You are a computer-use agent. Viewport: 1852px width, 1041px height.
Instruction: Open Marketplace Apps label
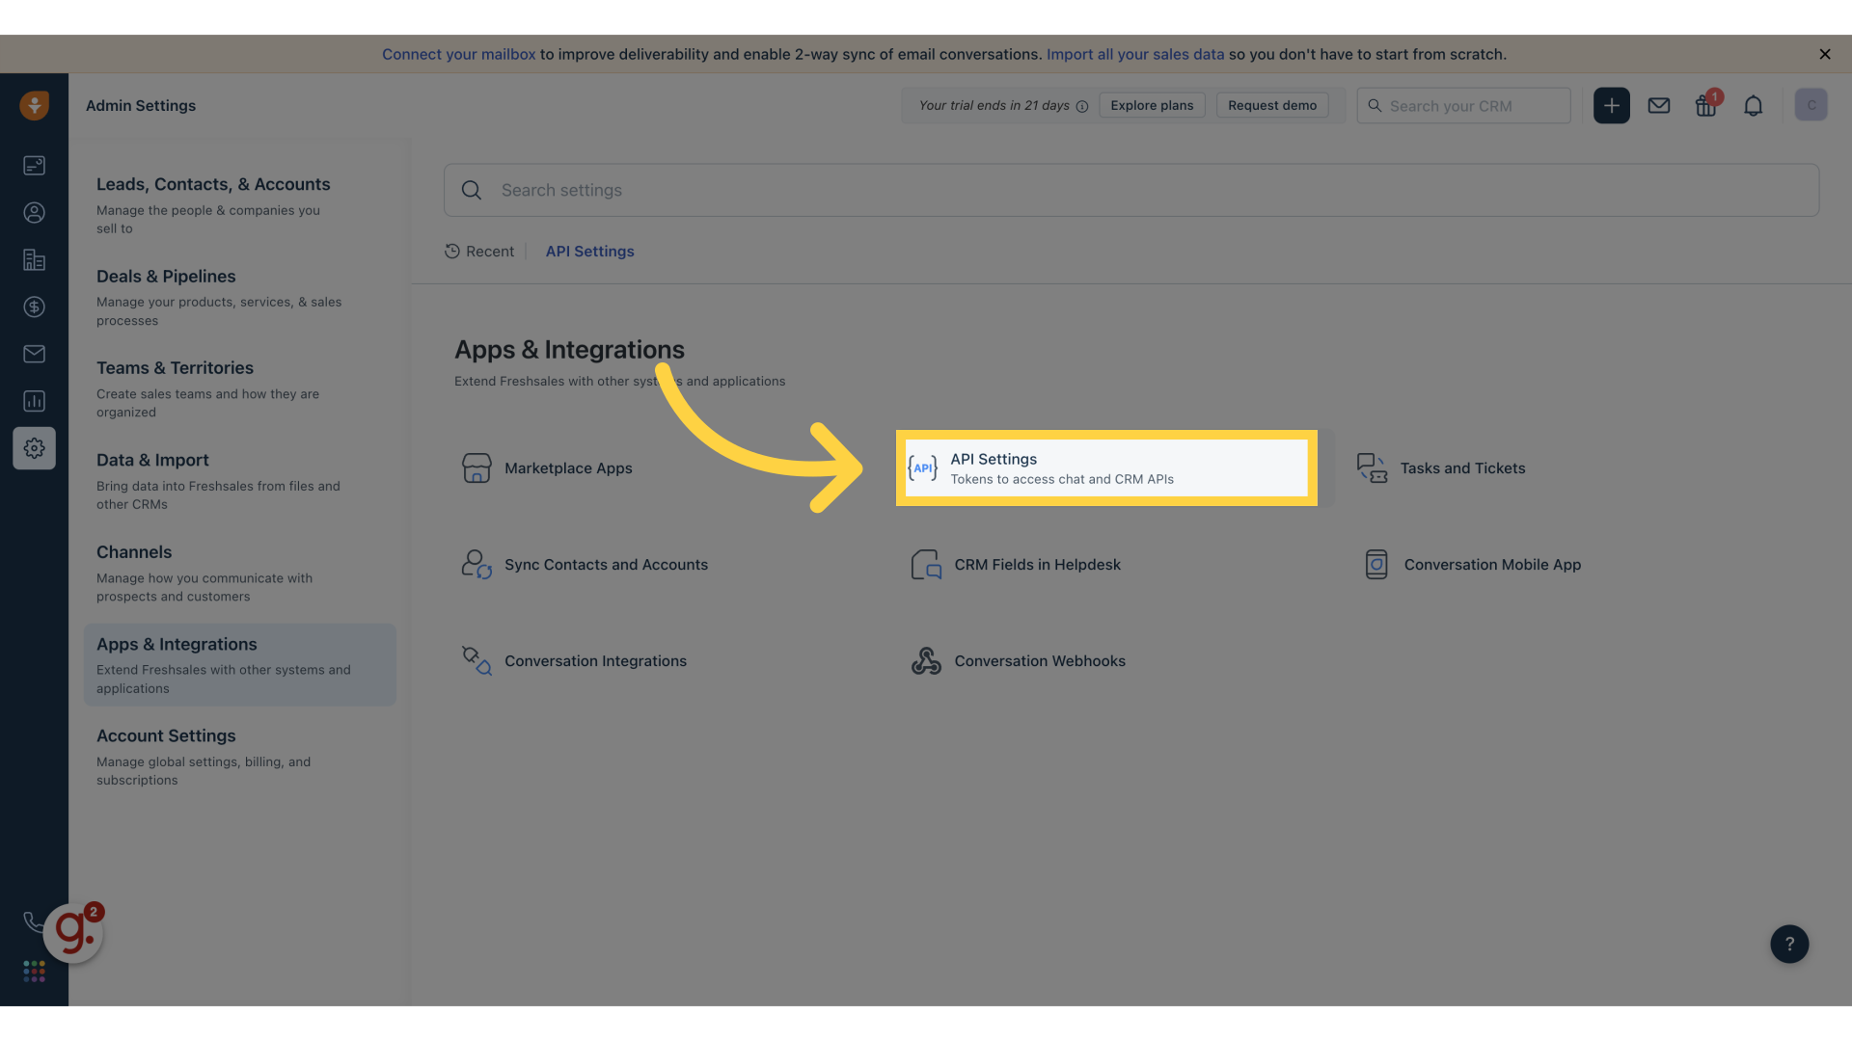coord(568,468)
